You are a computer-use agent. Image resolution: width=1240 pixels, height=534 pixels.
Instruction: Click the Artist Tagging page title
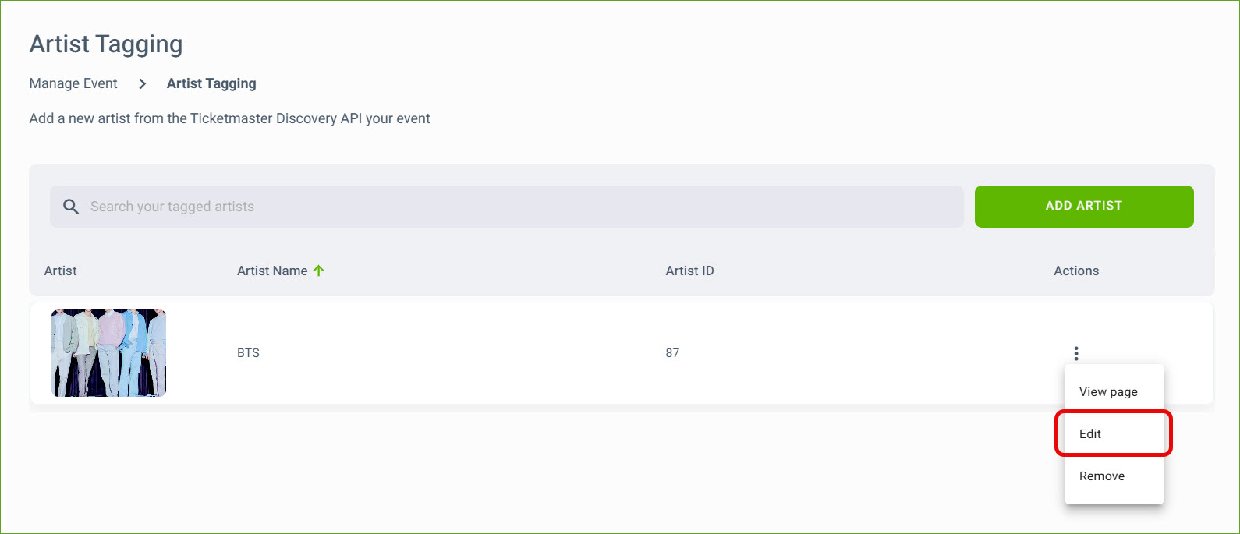coord(106,44)
